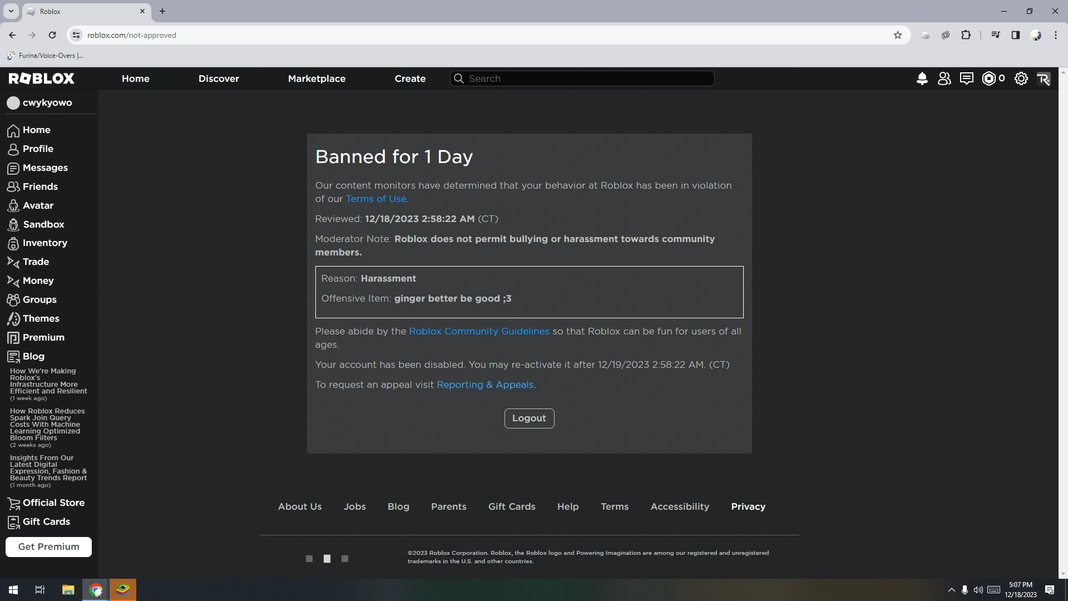Screen dimensions: 1068x601
Task: Show hidden icons in system tray
Action: 951,589
